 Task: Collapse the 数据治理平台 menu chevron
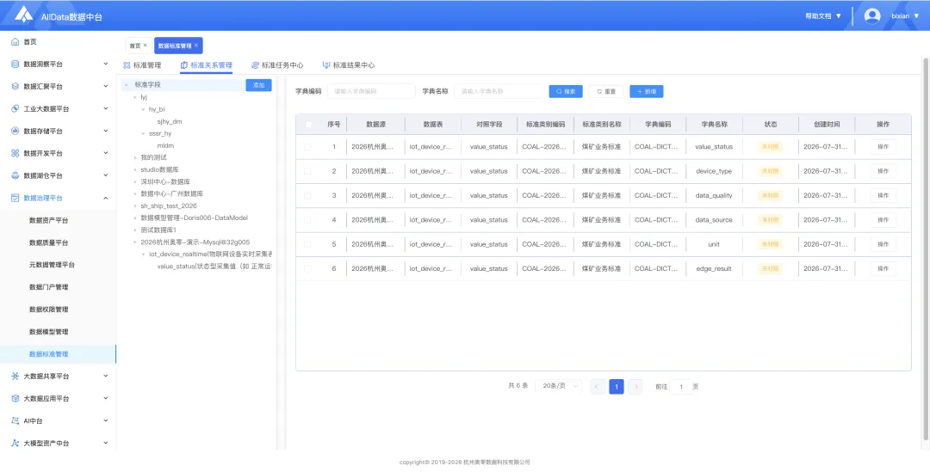(106, 198)
